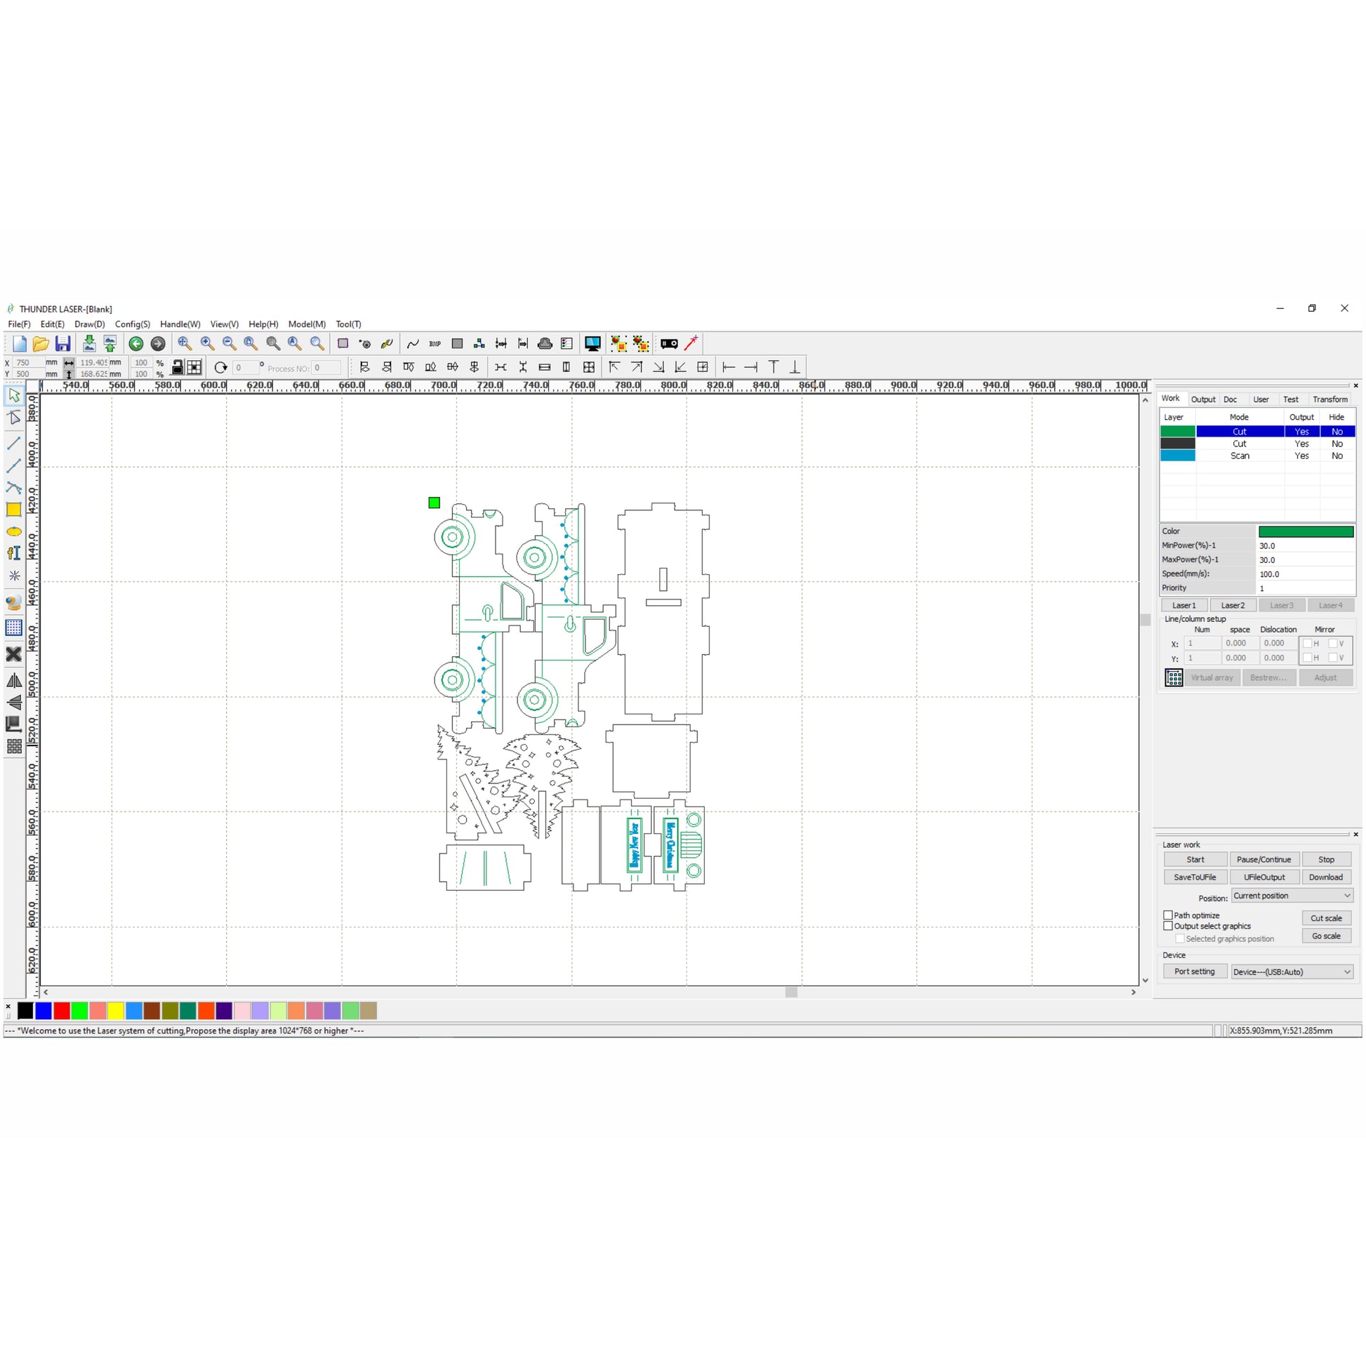This screenshot has width=1366, height=1366.
Task: Click the horizontal mirror tool icon
Action: click(13, 680)
